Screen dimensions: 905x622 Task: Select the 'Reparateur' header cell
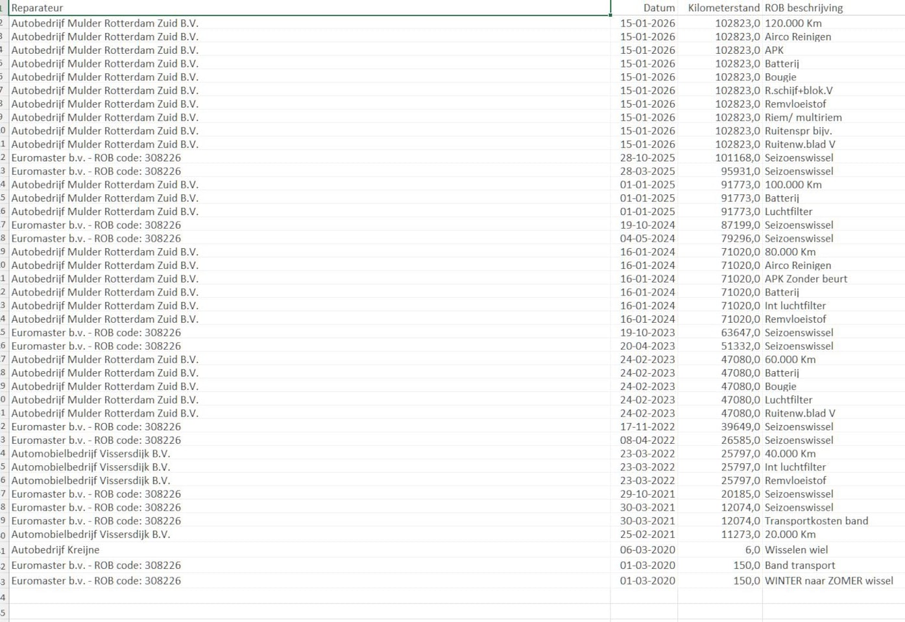(309, 8)
